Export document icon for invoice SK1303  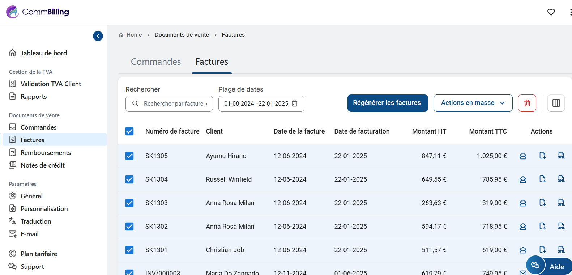pos(542,203)
